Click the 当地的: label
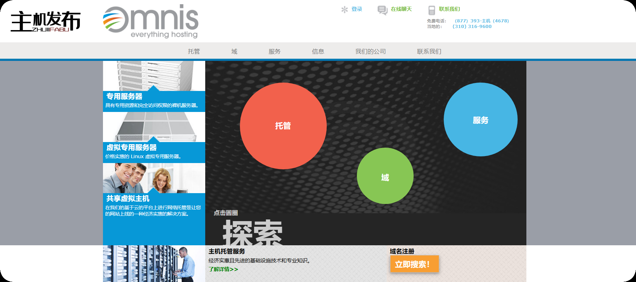This screenshot has width=636, height=282. (x=435, y=27)
